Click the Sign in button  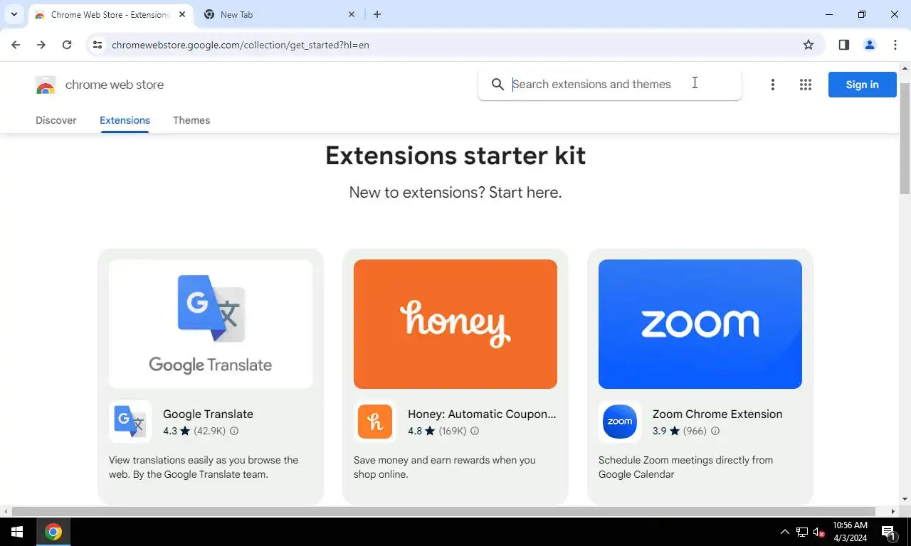(862, 85)
